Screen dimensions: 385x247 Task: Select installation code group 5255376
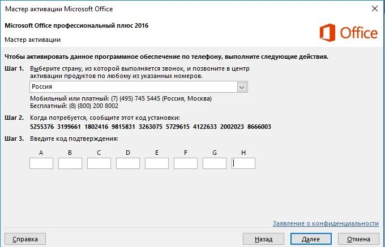click(42, 127)
